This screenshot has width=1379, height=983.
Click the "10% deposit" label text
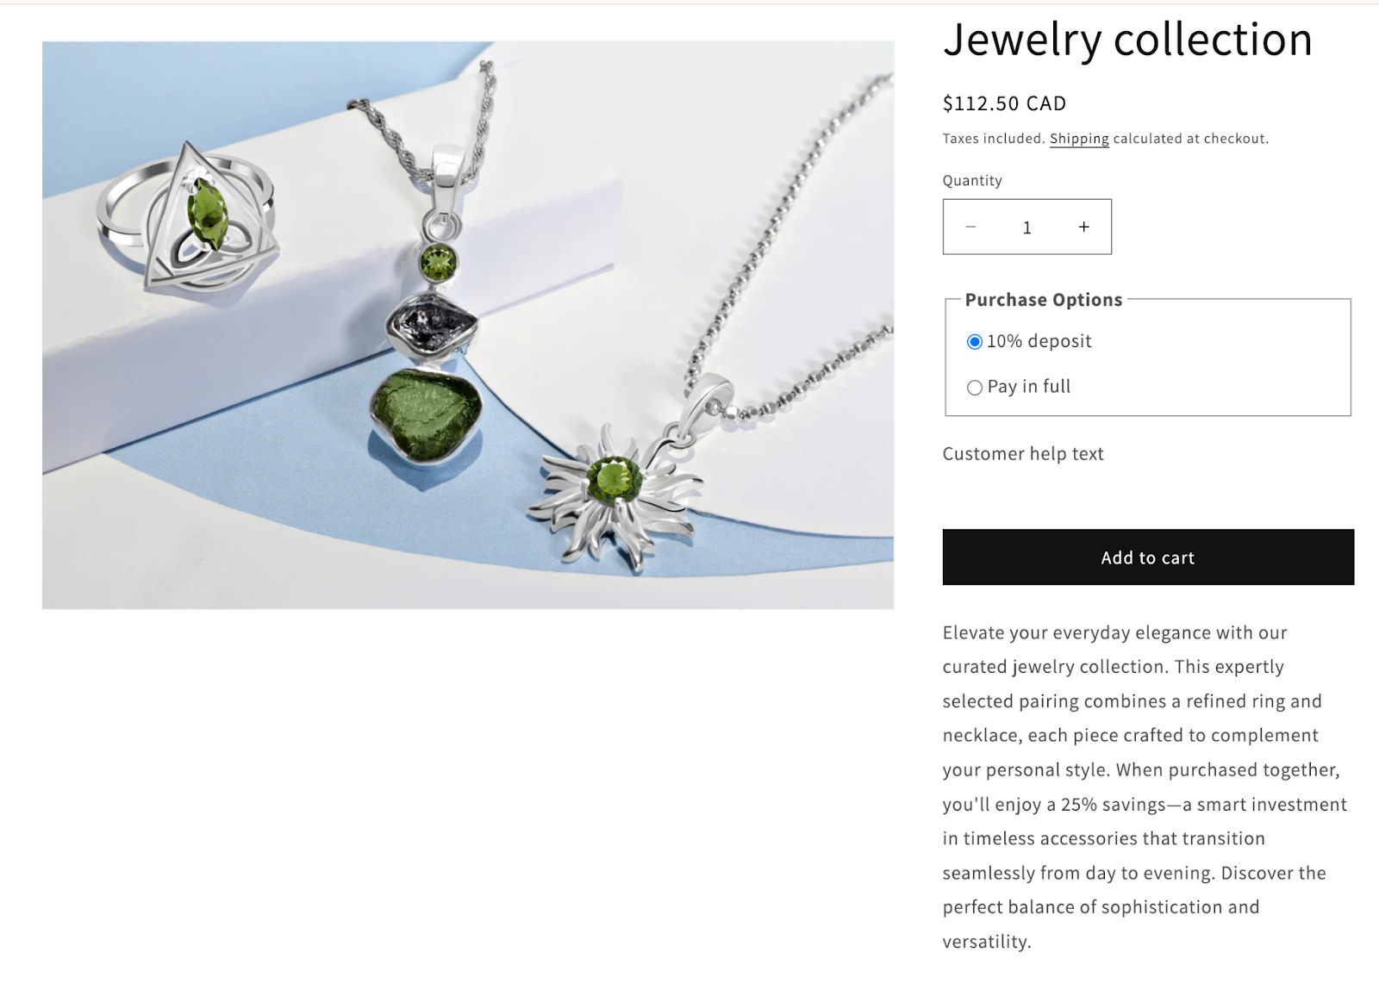tap(1039, 341)
